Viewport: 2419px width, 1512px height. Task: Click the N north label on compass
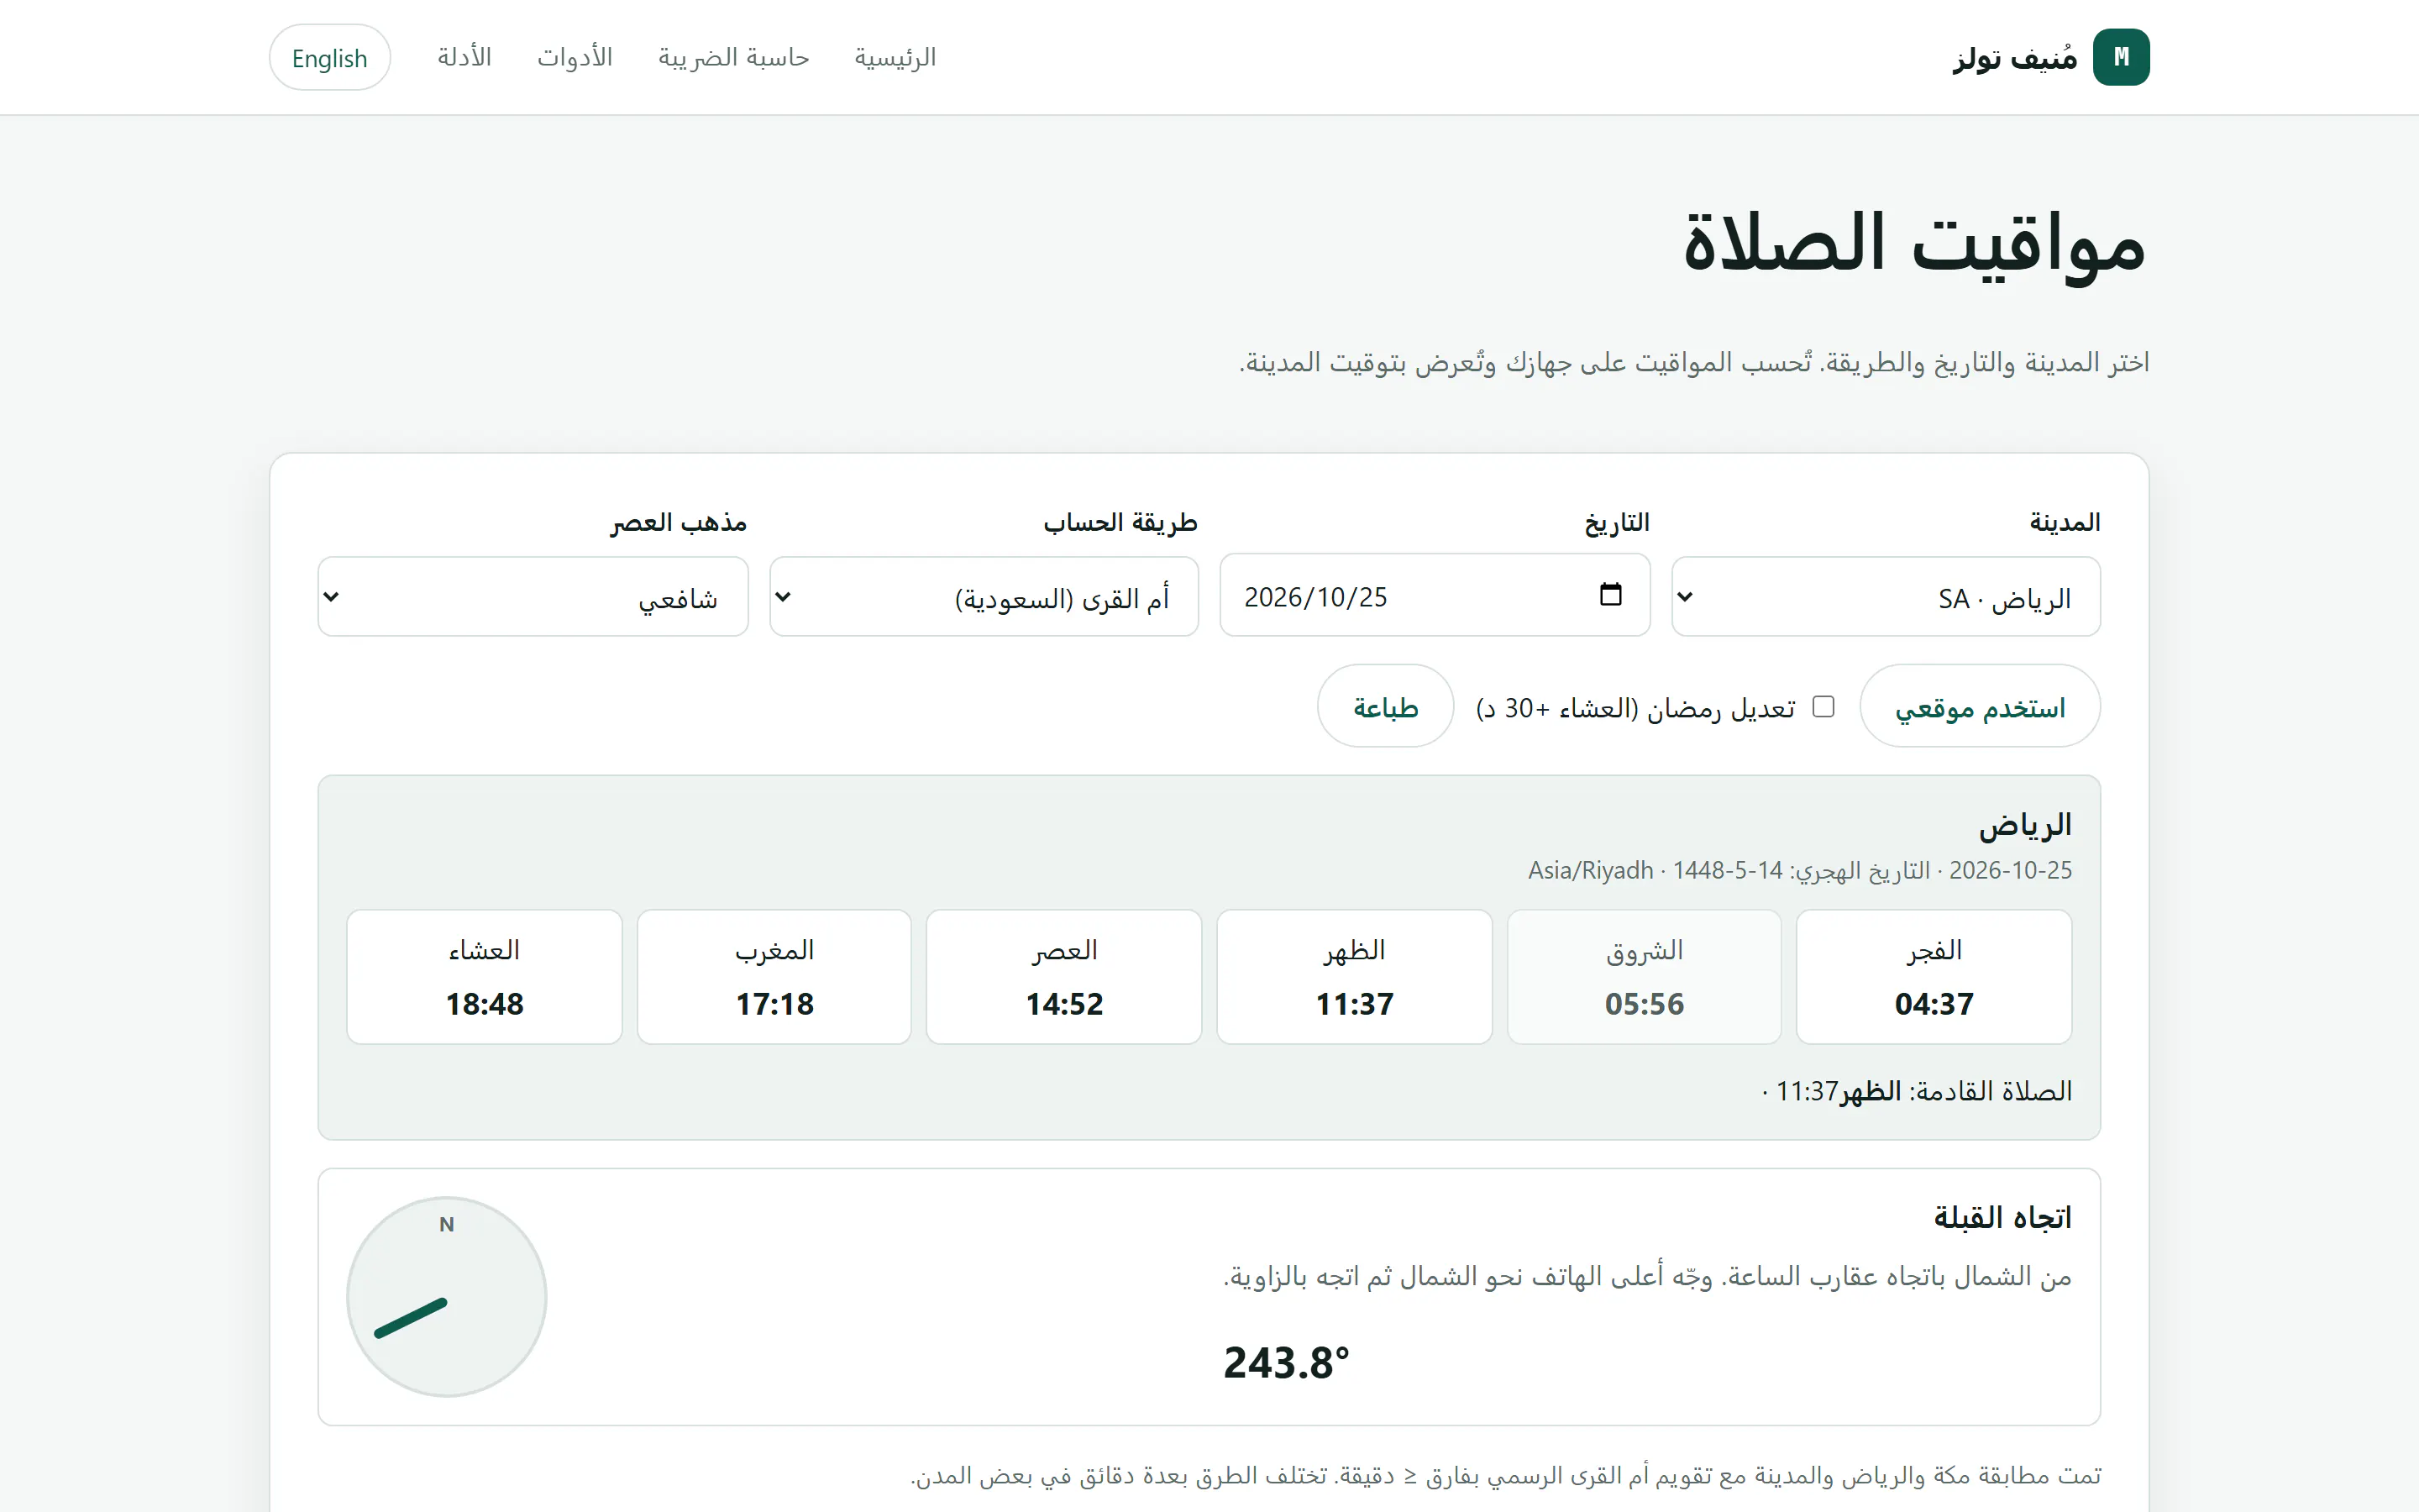pyautogui.click(x=447, y=1224)
